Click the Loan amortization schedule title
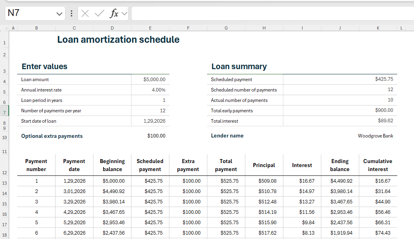 pos(118,40)
